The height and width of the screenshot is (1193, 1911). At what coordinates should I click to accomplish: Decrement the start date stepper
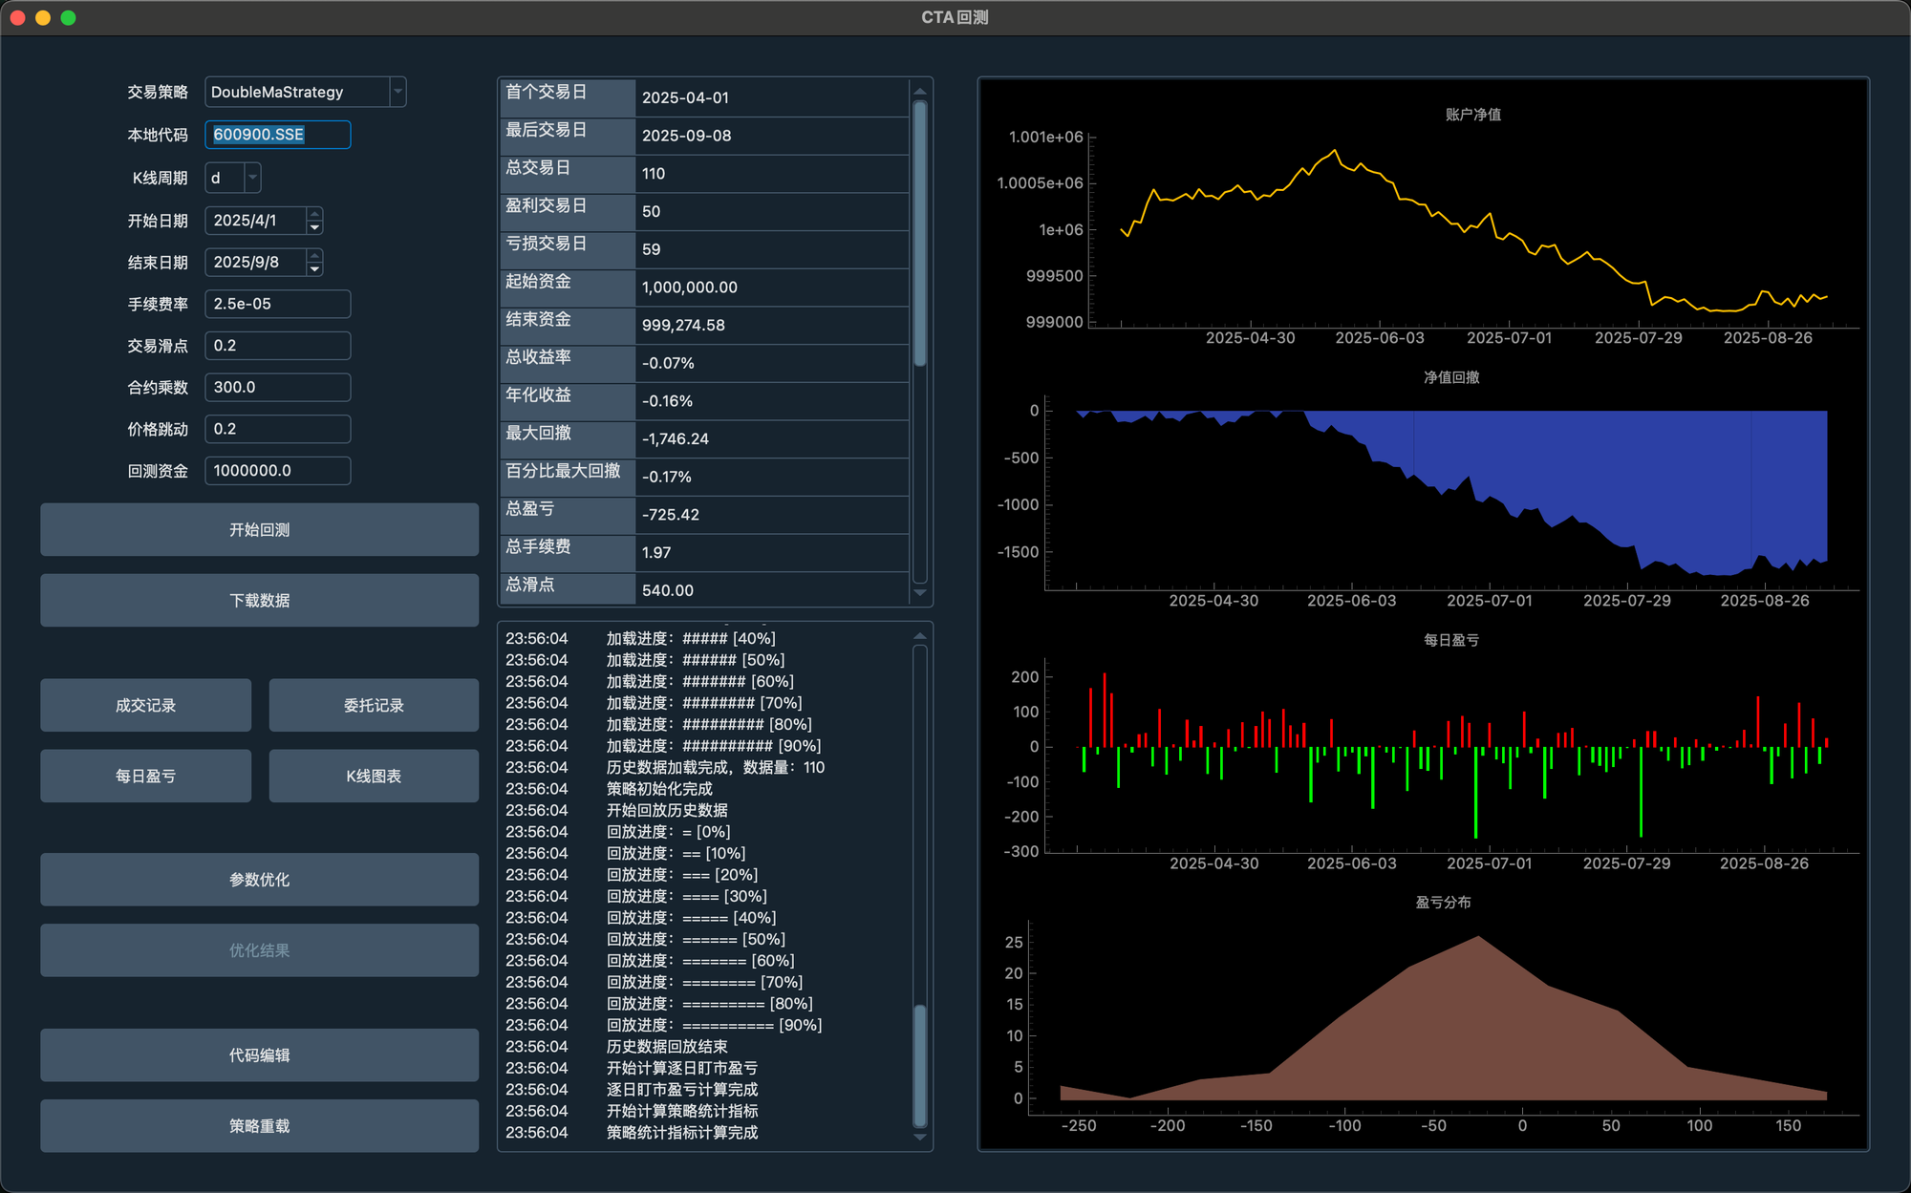click(314, 227)
